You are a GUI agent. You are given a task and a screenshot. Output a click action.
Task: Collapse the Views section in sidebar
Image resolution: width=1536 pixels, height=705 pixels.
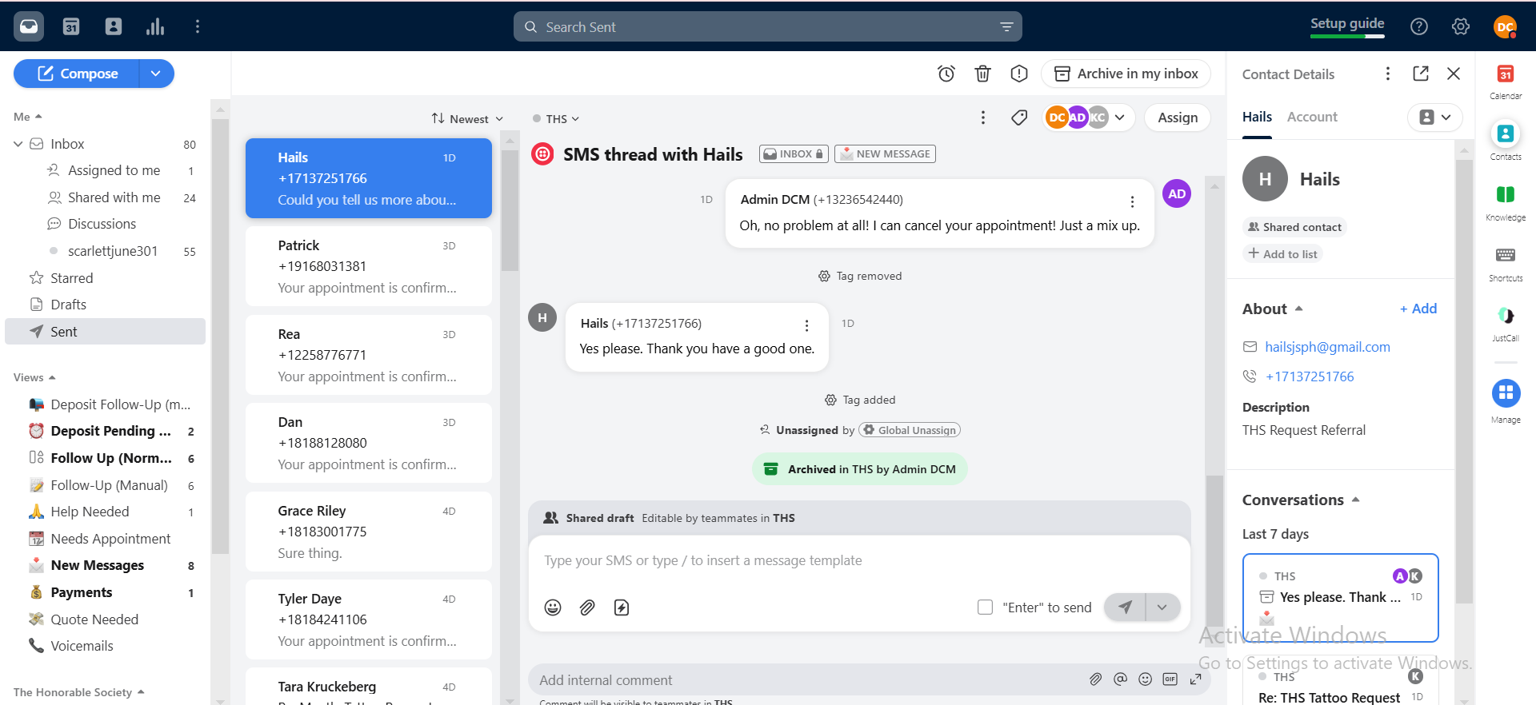(x=52, y=377)
